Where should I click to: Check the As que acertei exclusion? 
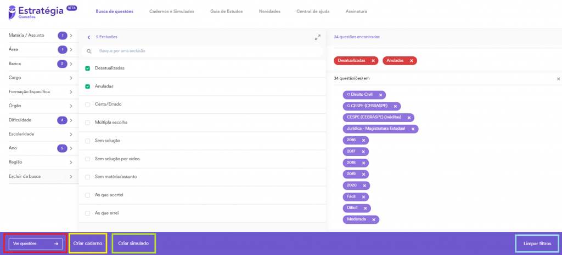(87, 195)
